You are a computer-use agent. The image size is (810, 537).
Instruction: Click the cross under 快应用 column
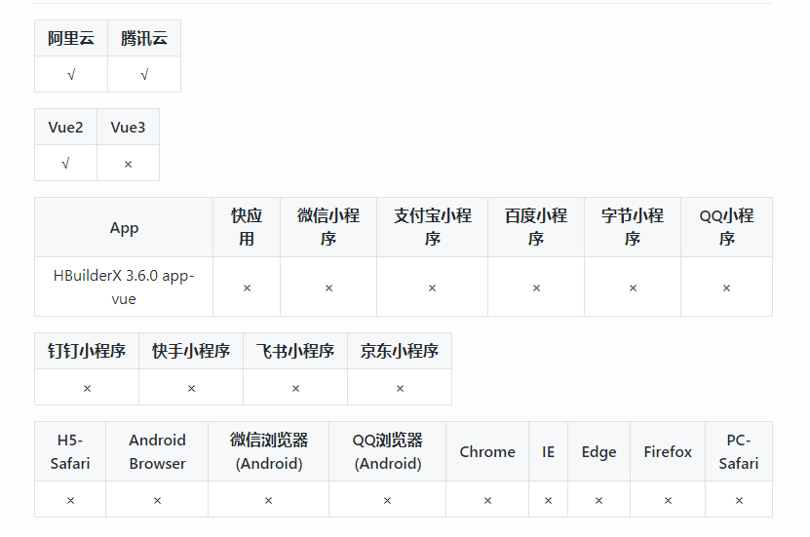[x=247, y=288]
